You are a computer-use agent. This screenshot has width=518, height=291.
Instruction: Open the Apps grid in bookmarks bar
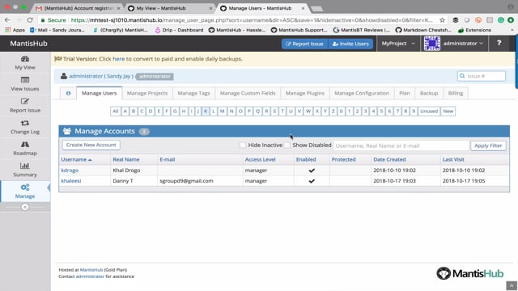pyautogui.click(x=15, y=30)
